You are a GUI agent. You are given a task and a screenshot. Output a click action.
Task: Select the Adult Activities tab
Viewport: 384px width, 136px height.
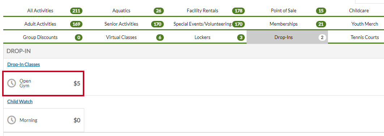pos(44,24)
